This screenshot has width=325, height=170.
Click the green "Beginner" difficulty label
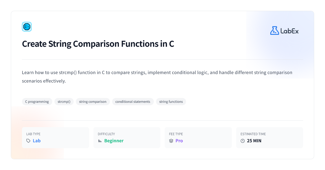114,141
